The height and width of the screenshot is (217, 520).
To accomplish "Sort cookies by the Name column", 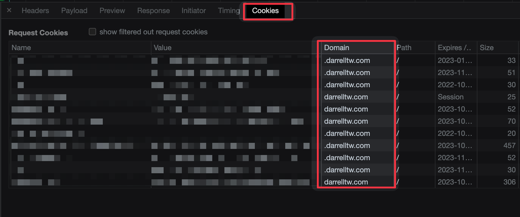I will [x=80, y=48].
